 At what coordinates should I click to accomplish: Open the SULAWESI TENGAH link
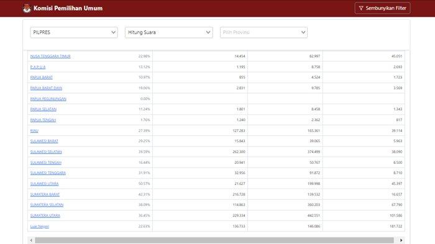click(x=46, y=163)
